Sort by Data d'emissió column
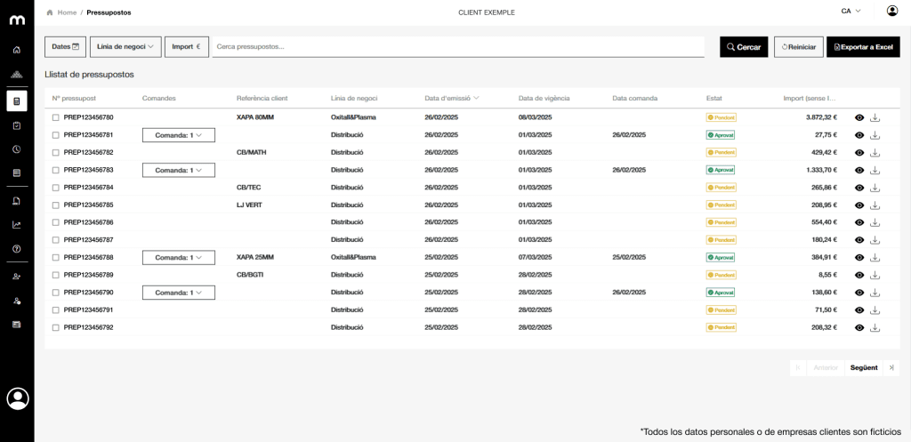The width and height of the screenshot is (911, 442). [x=451, y=98]
